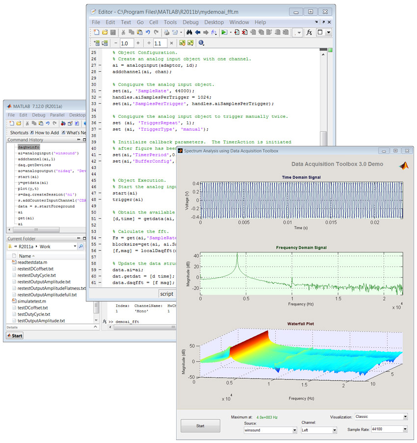The width and height of the screenshot is (417, 443).
Task: Click Simulink icon in MATLAB main toolbar
Action: click(x=63, y=123)
